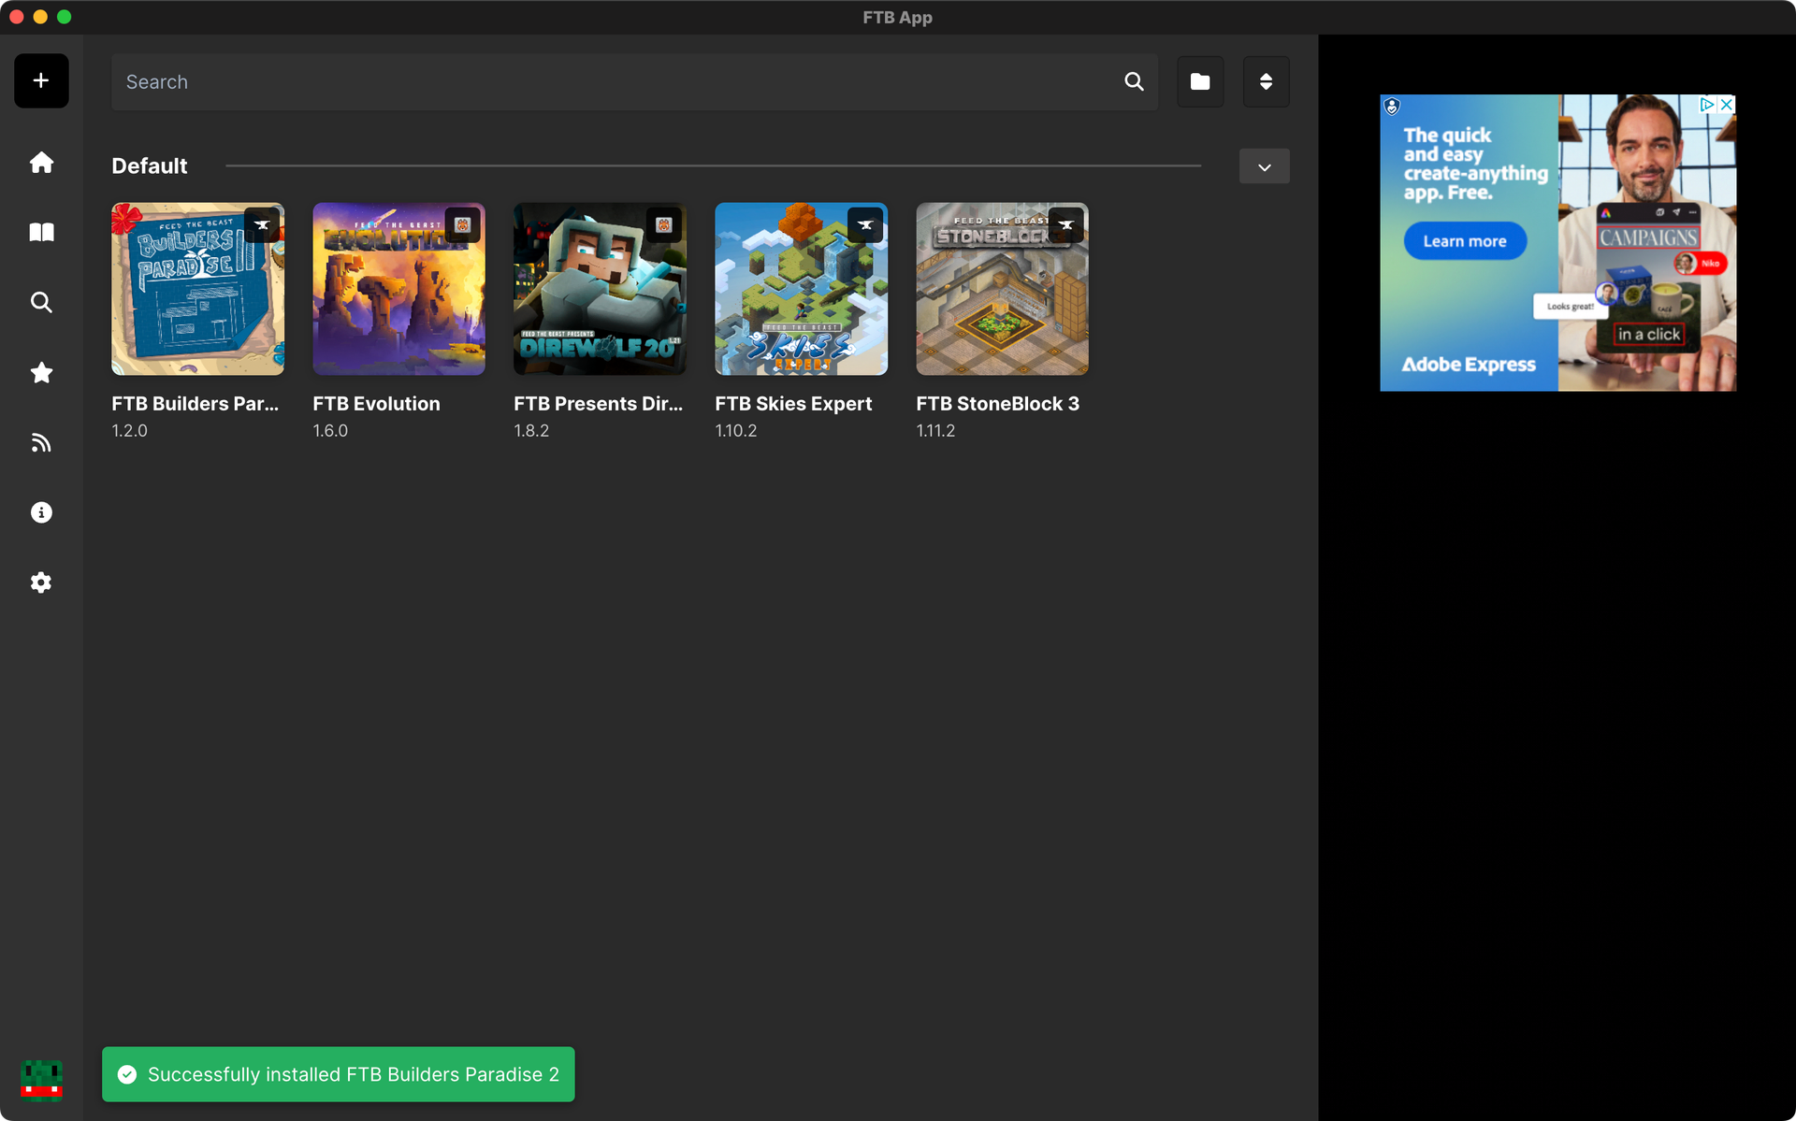Create a new instance with the plus icon
The image size is (1796, 1121).
pos(41,80)
